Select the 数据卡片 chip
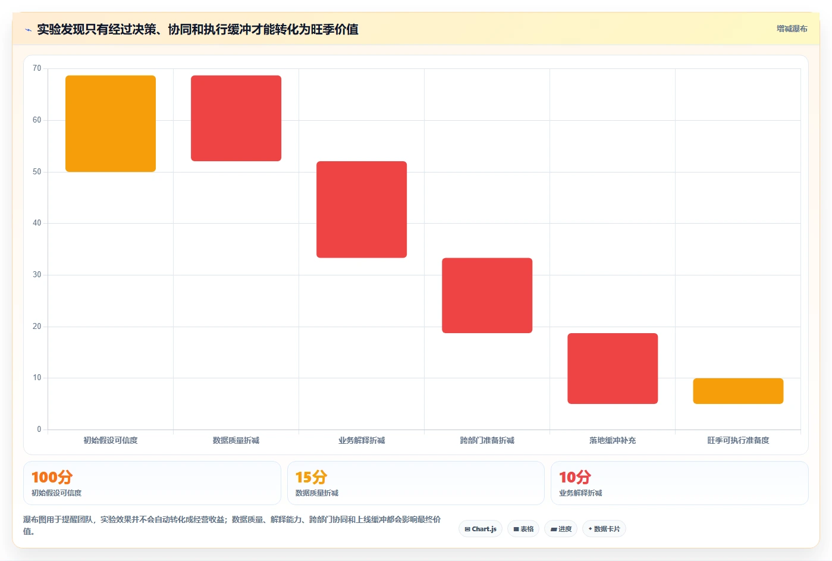 (604, 529)
